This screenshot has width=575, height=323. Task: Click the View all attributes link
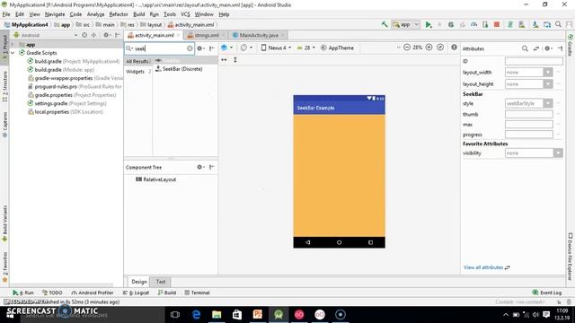[x=483, y=267]
